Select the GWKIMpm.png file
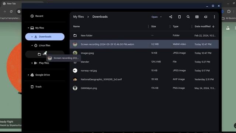Viewport: 236px width, 133px height. click(144, 88)
